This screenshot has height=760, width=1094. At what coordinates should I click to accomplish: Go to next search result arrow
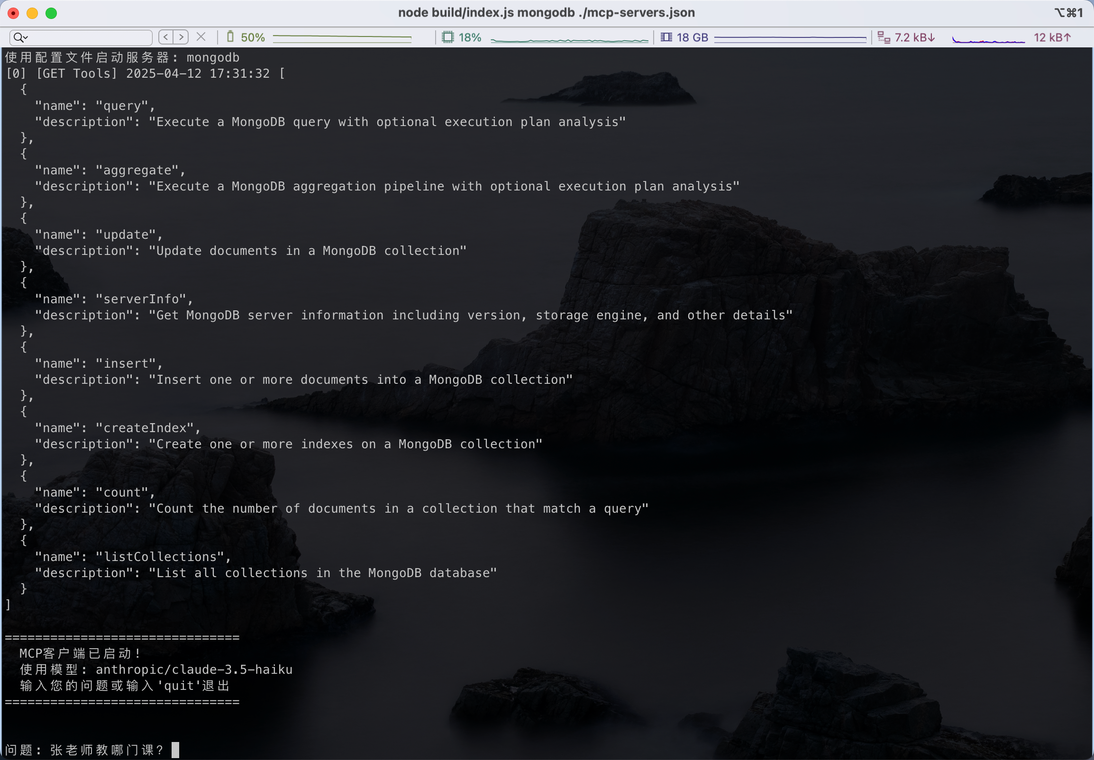(181, 37)
